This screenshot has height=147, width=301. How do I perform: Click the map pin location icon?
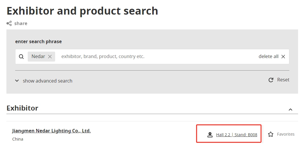(210, 135)
